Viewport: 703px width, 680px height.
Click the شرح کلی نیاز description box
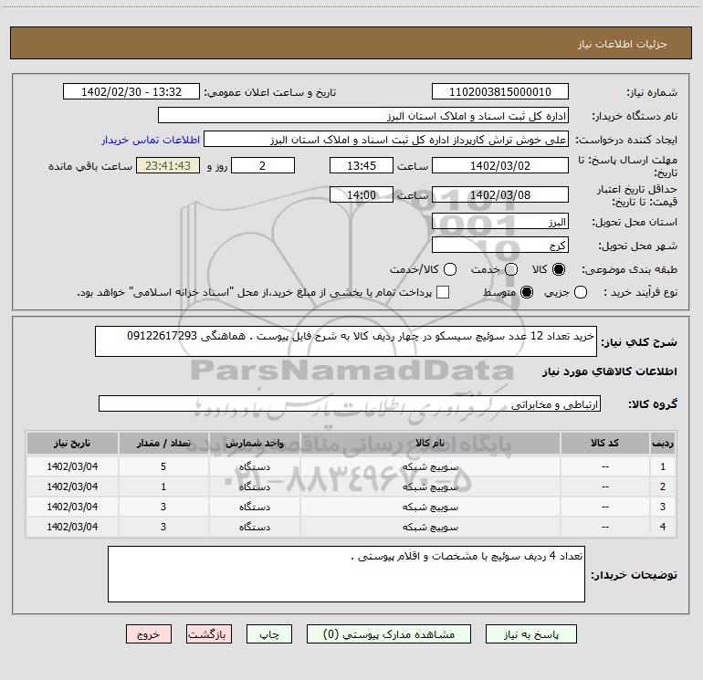pyautogui.click(x=346, y=341)
